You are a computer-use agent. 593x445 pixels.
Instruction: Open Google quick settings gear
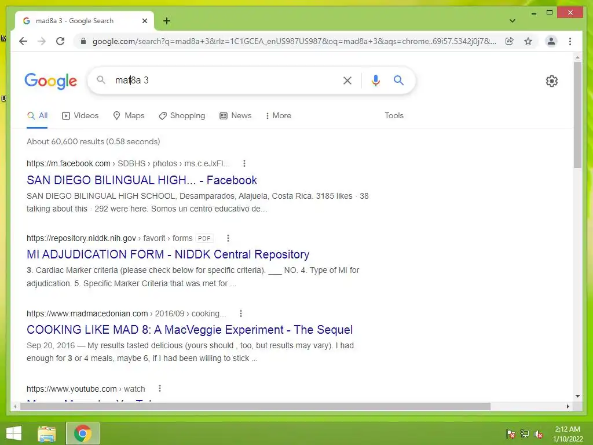[x=551, y=81]
